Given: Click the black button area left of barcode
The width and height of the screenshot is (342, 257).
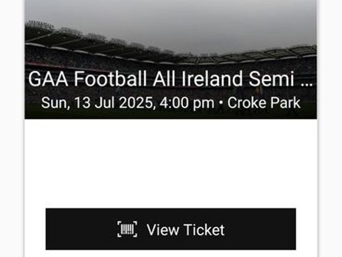Looking at the screenshot, I should [82, 229].
